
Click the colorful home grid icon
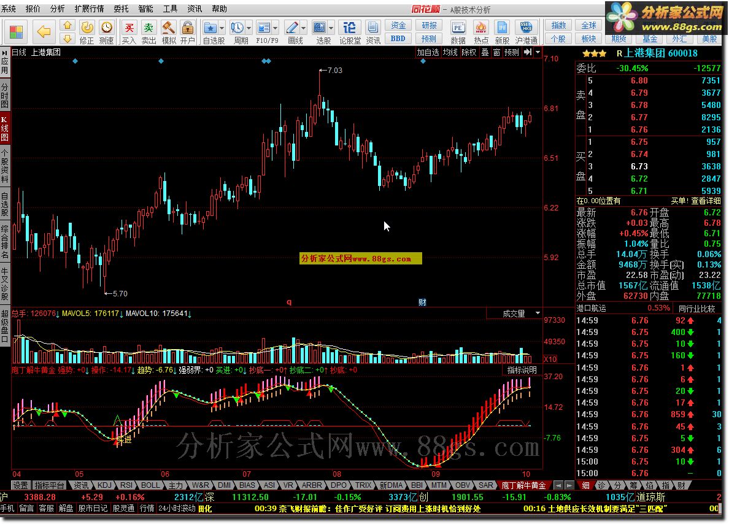[x=16, y=32]
